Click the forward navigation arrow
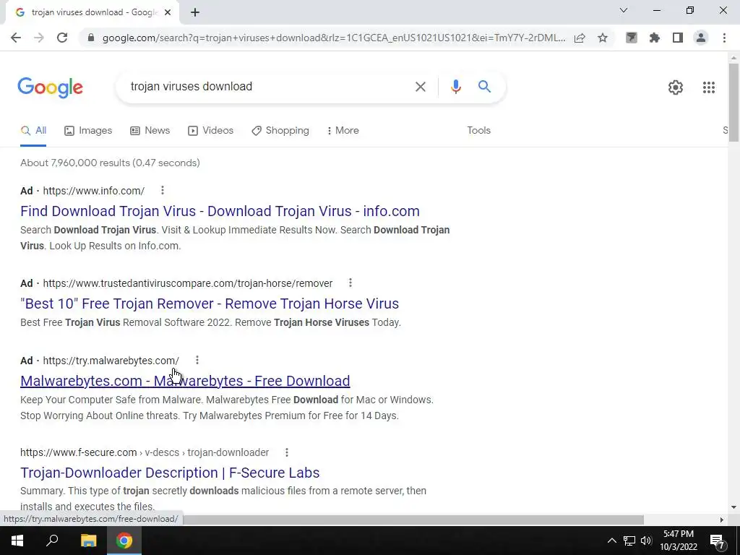Image resolution: width=740 pixels, height=555 pixels. 39,38
